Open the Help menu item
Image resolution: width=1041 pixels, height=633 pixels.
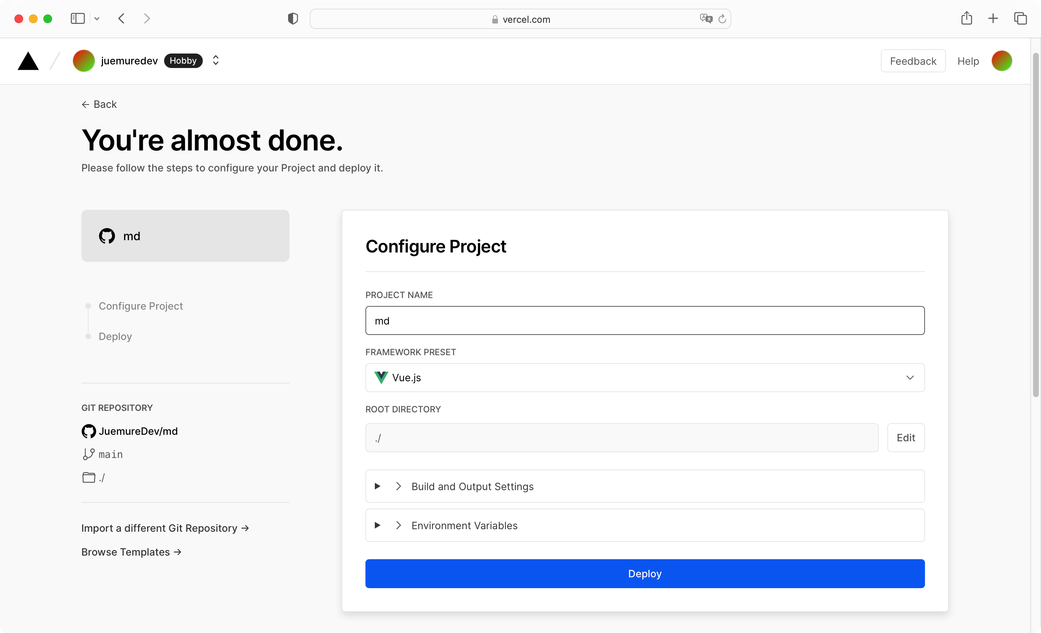tap(968, 61)
